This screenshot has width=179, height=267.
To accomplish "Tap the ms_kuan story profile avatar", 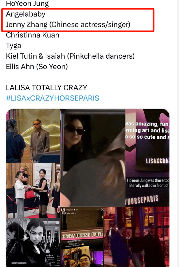I will 63,210.
